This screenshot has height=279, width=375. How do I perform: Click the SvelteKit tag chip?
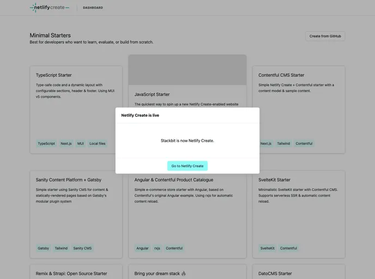(x=267, y=248)
